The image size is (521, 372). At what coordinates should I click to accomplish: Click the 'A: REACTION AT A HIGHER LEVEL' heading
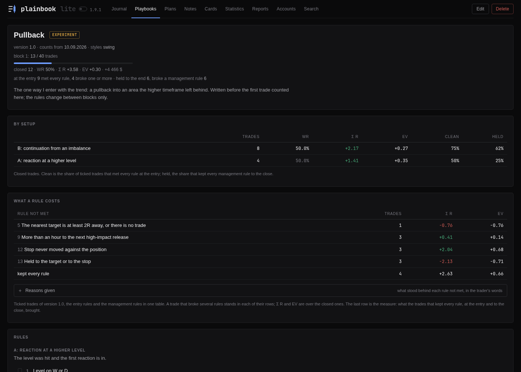point(49,350)
